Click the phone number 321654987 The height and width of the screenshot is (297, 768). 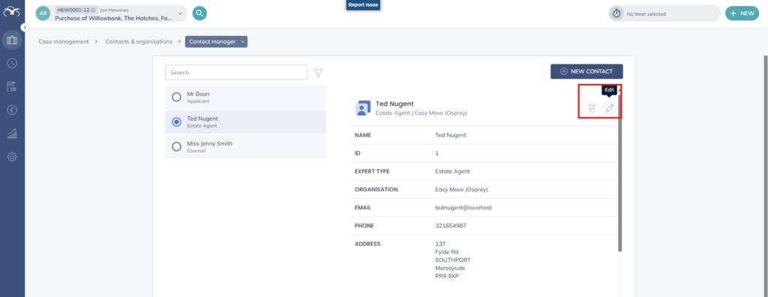[451, 226]
